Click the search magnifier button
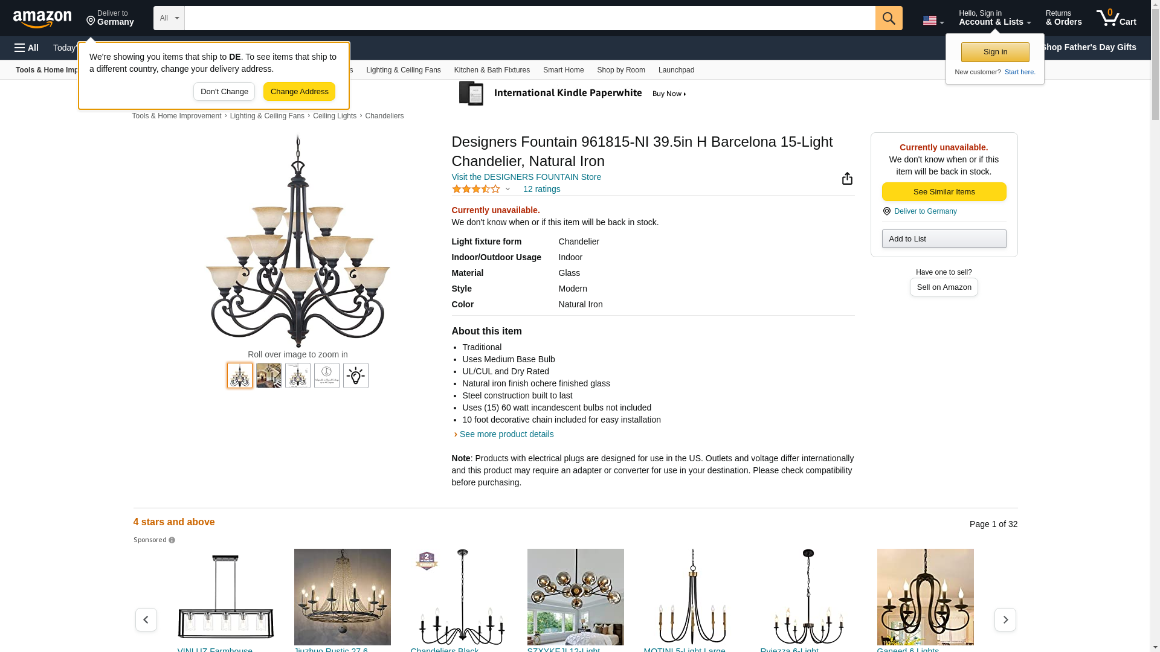 [888, 18]
